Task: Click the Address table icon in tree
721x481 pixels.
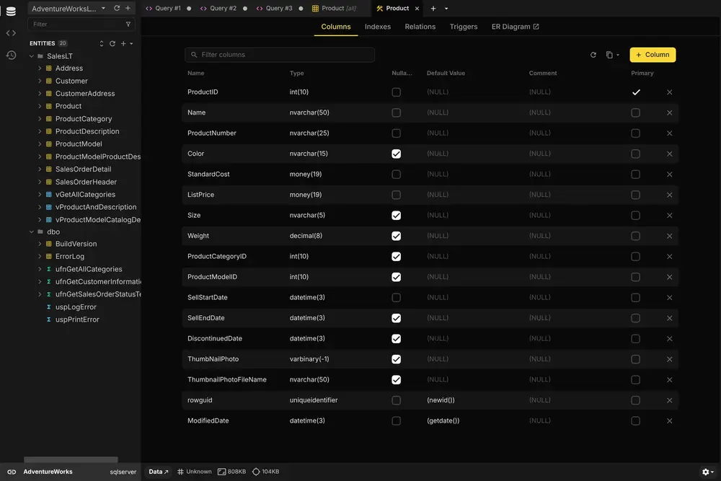Action: pos(49,68)
